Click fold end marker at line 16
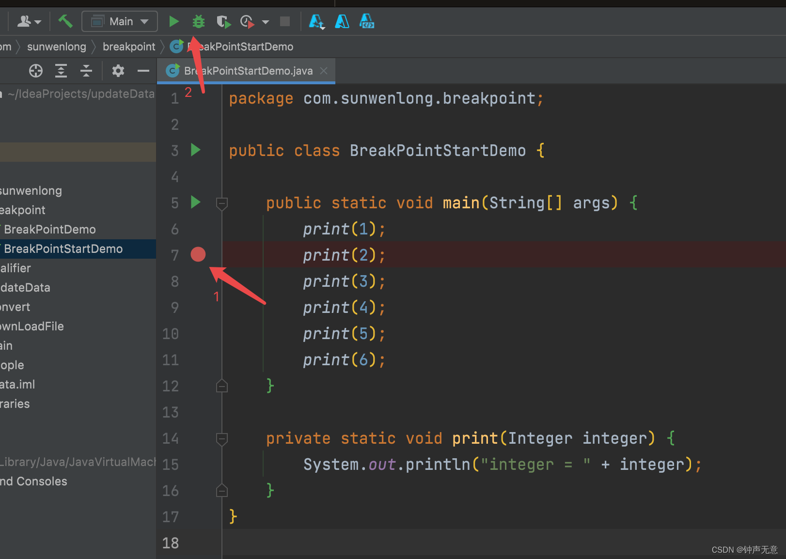 [x=222, y=490]
